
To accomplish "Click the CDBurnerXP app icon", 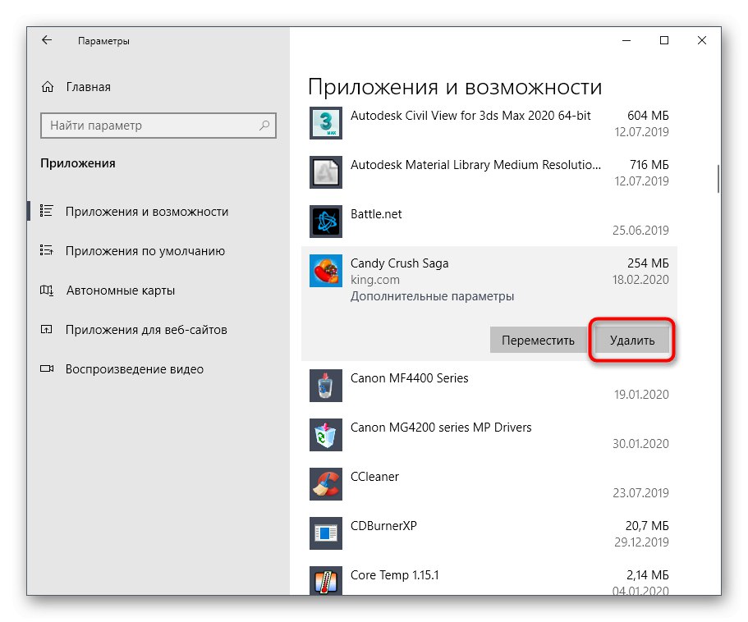I will click(325, 533).
